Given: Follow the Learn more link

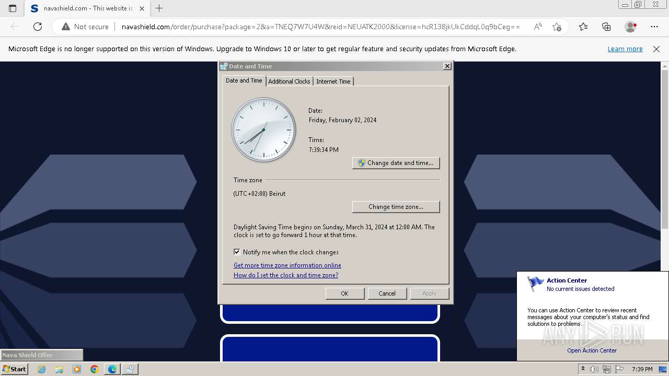Looking at the screenshot, I should (625, 49).
